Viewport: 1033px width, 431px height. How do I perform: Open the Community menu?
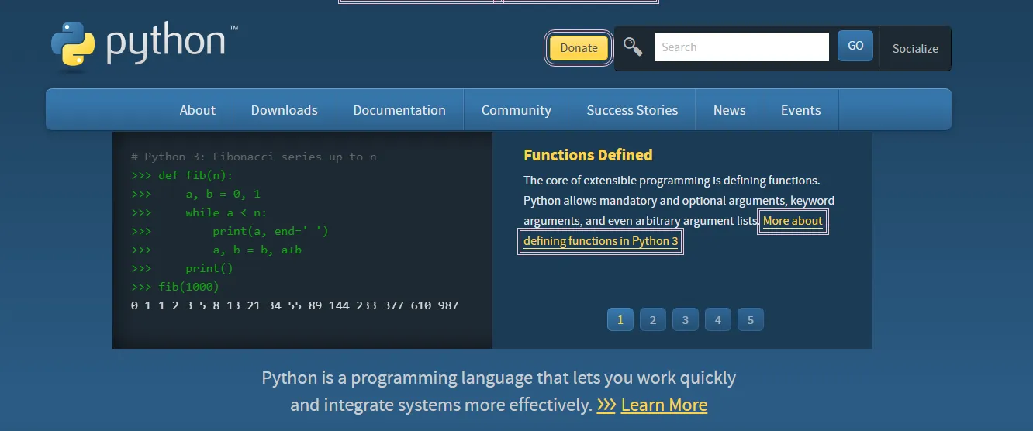tap(516, 110)
